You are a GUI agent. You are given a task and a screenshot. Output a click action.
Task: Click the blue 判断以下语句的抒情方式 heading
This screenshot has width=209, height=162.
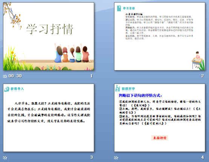pos(140,95)
